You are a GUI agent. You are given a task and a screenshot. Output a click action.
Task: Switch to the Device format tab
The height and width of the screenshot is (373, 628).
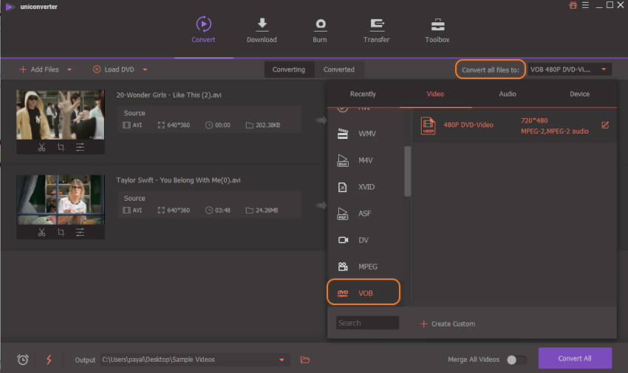(x=579, y=94)
